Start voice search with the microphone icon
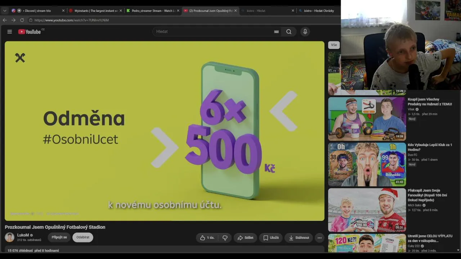The width and height of the screenshot is (461, 259). (305, 32)
